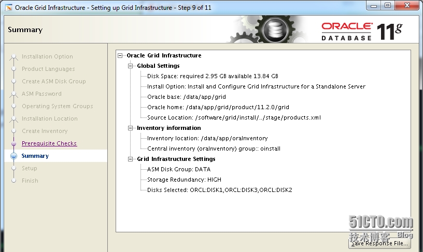Select the Create ASM Disk Group step
Viewport: 423px width, 252px height.
point(54,81)
